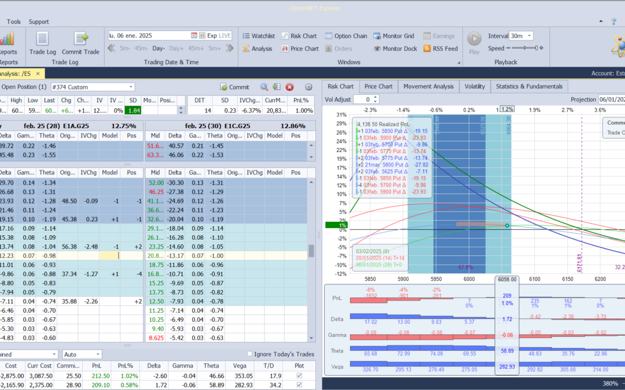625x390 pixels.
Task: Click the 6058.00 price marker on chart
Action: (x=507, y=280)
